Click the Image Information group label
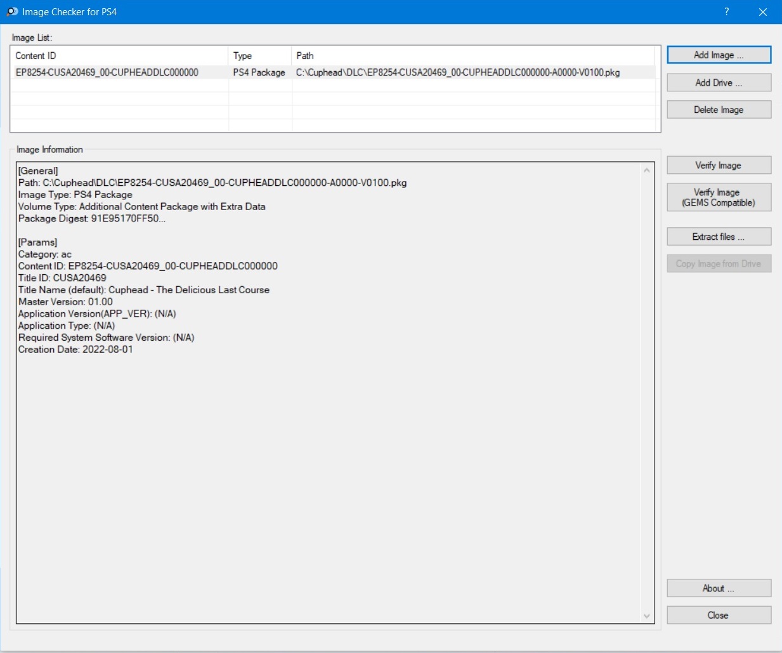This screenshot has height=653, width=782. tap(49, 150)
